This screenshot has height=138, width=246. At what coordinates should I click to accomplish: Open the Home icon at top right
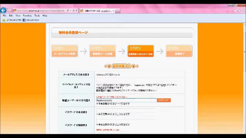click(x=235, y=11)
